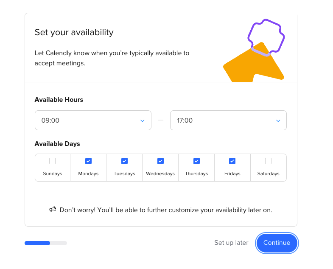Uncheck the Tuesdays checkbox
The height and width of the screenshot is (269, 333).
(124, 161)
